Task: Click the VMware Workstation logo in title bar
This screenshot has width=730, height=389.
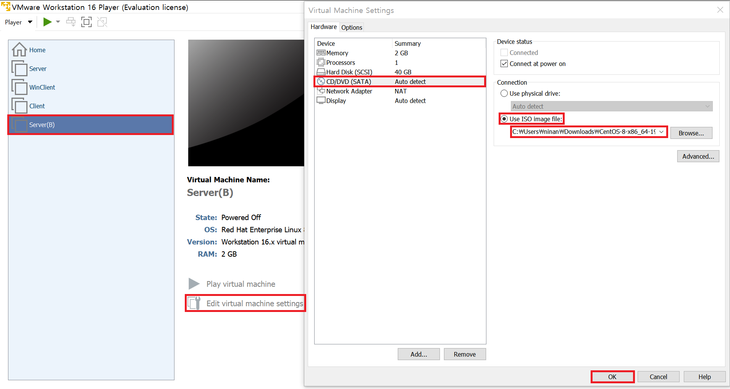Action: click(6, 6)
